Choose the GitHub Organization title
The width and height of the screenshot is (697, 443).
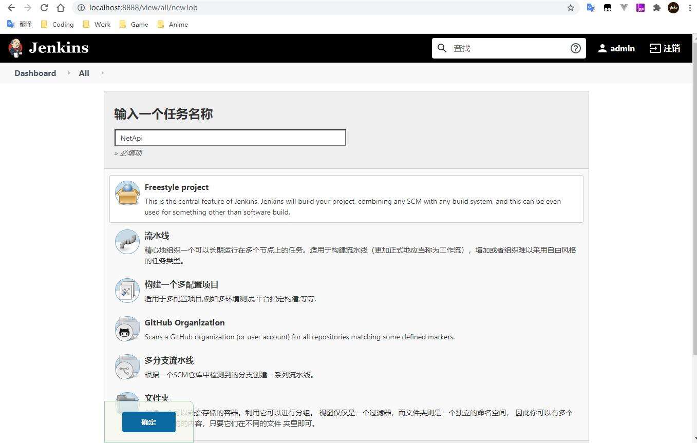pos(184,322)
